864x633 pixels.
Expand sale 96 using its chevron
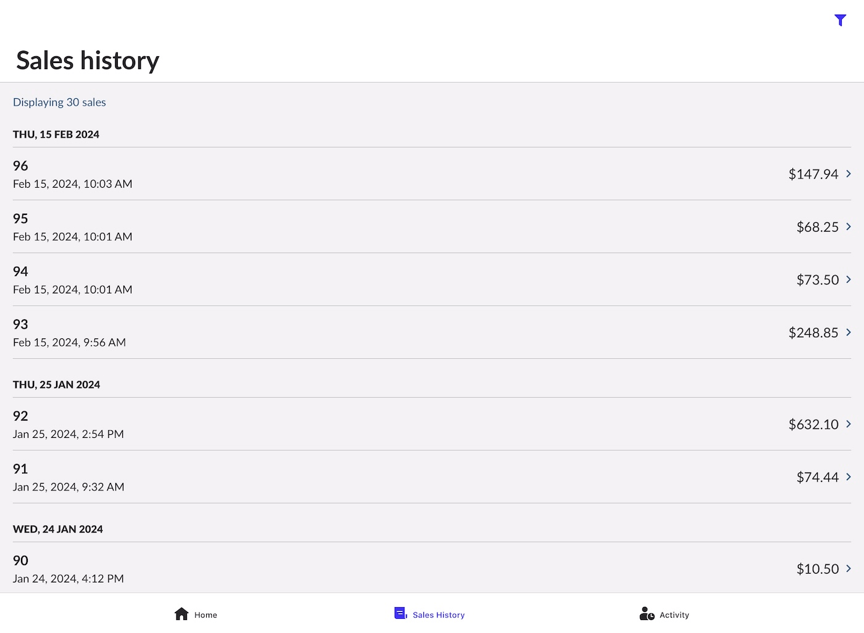click(x=849, y=174)
